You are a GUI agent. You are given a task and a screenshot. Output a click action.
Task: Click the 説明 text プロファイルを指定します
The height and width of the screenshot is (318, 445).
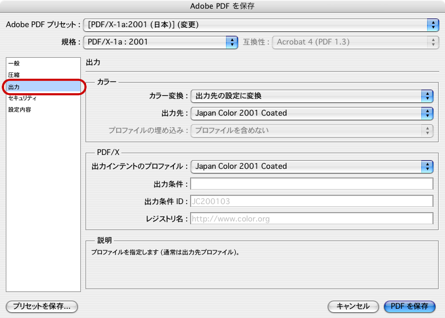(x=165, y=252)
